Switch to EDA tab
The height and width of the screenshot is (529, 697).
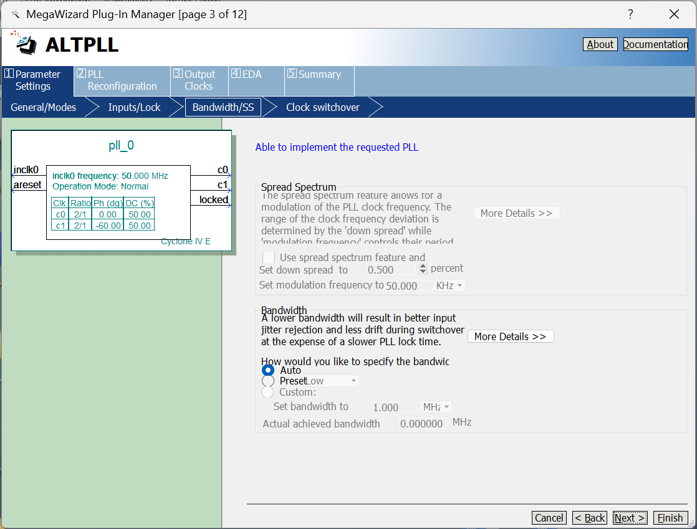click(256, 80)
